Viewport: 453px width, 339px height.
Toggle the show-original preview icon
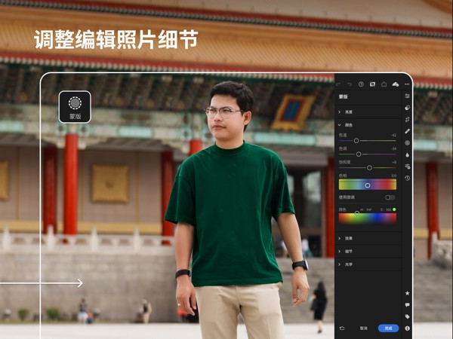click(x=372, y=84)
